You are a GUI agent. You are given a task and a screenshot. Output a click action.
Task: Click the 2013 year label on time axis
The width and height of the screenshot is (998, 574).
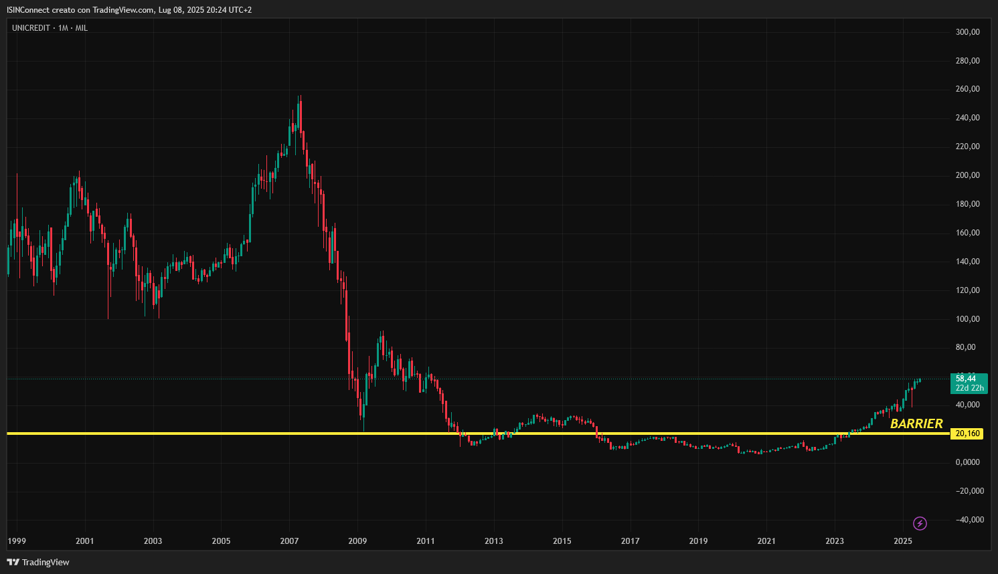[494, 541]
